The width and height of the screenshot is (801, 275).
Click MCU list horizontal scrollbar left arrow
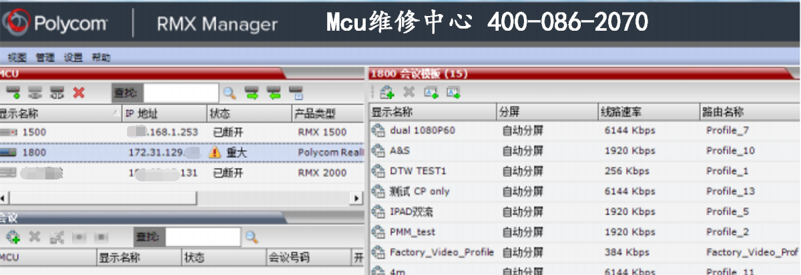(4, 199)
